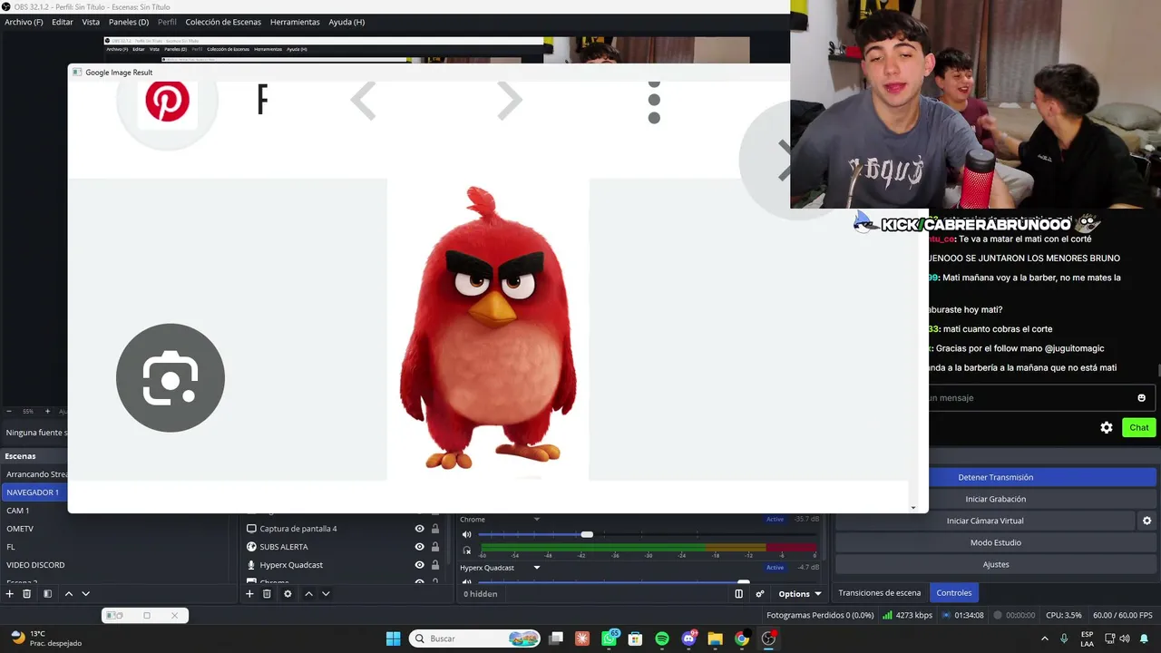Add a new scene with the plus icon
Viewport: 1161px width, 653px height.
pos(10,594)
